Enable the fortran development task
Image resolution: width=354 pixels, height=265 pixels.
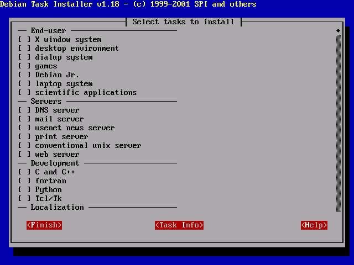tap(24, 181)
